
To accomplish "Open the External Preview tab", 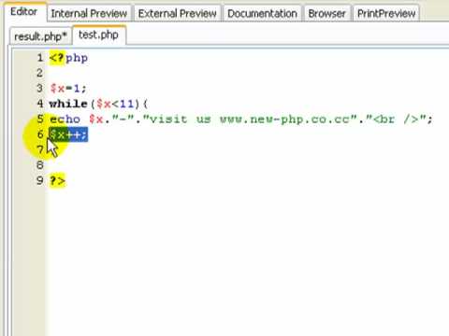I will point(177,13).
